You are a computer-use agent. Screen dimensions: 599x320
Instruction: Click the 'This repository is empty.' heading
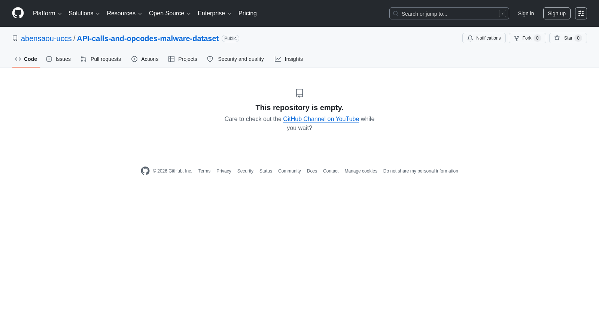pyautogui.click(x=299, y=108)
